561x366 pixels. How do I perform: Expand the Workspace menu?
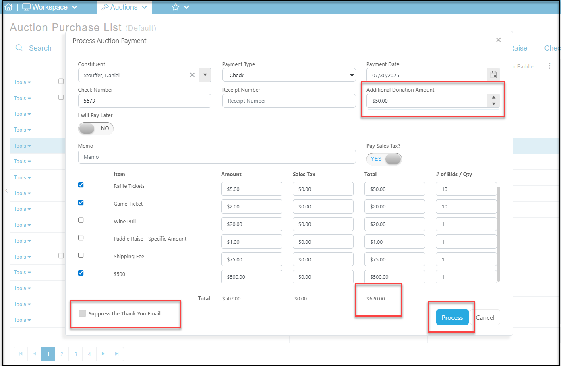[50, 7]
